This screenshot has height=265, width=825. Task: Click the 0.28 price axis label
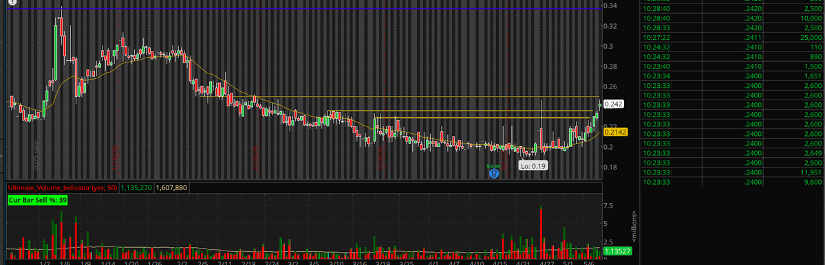point(610,67)
